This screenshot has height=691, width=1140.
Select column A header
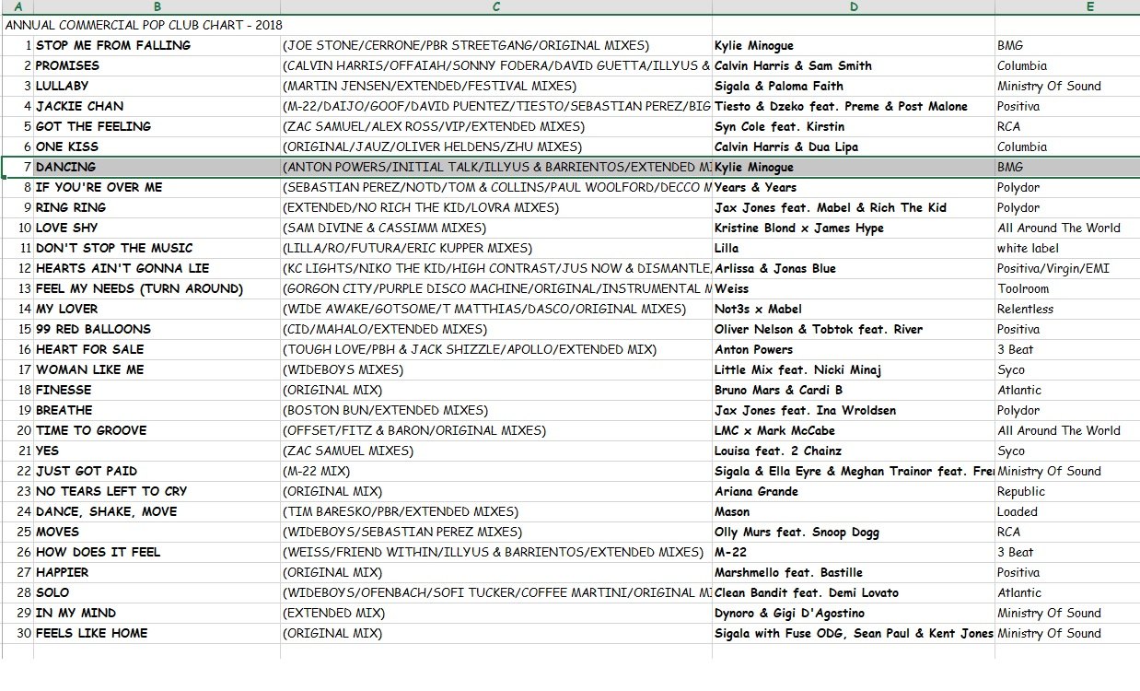tap(17, 7)
